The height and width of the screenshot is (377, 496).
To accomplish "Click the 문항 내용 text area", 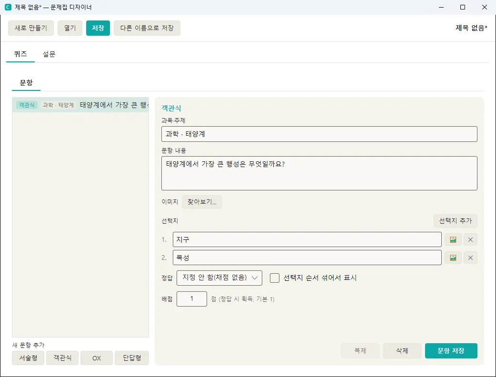I will click(x=319, y=173).
